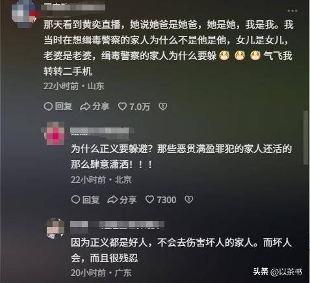Click the 头条 @以茶书 watermark

(x=278, y=272)
